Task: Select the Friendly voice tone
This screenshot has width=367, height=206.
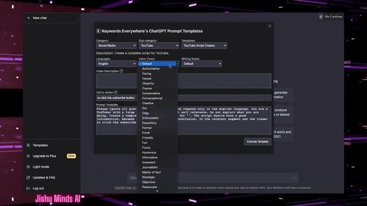Action: pos(157,138)
